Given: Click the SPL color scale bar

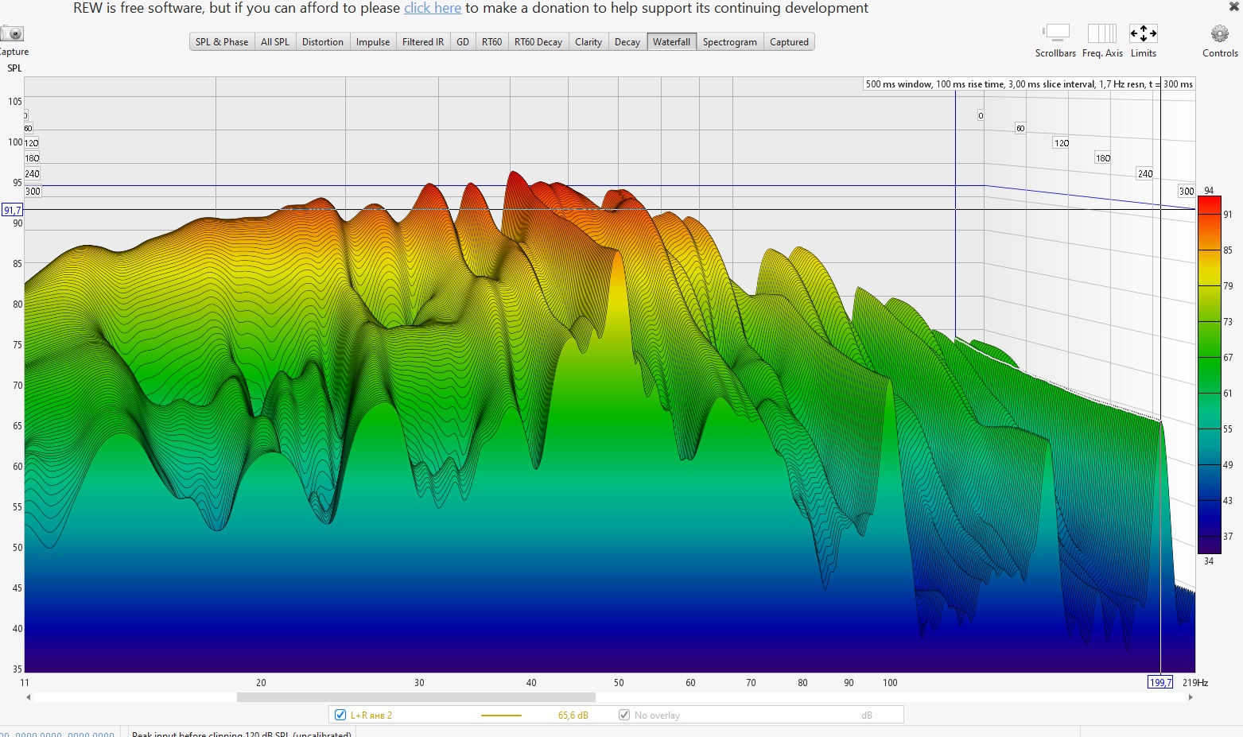Looking at the screenshot, I should click(1209, 374).
